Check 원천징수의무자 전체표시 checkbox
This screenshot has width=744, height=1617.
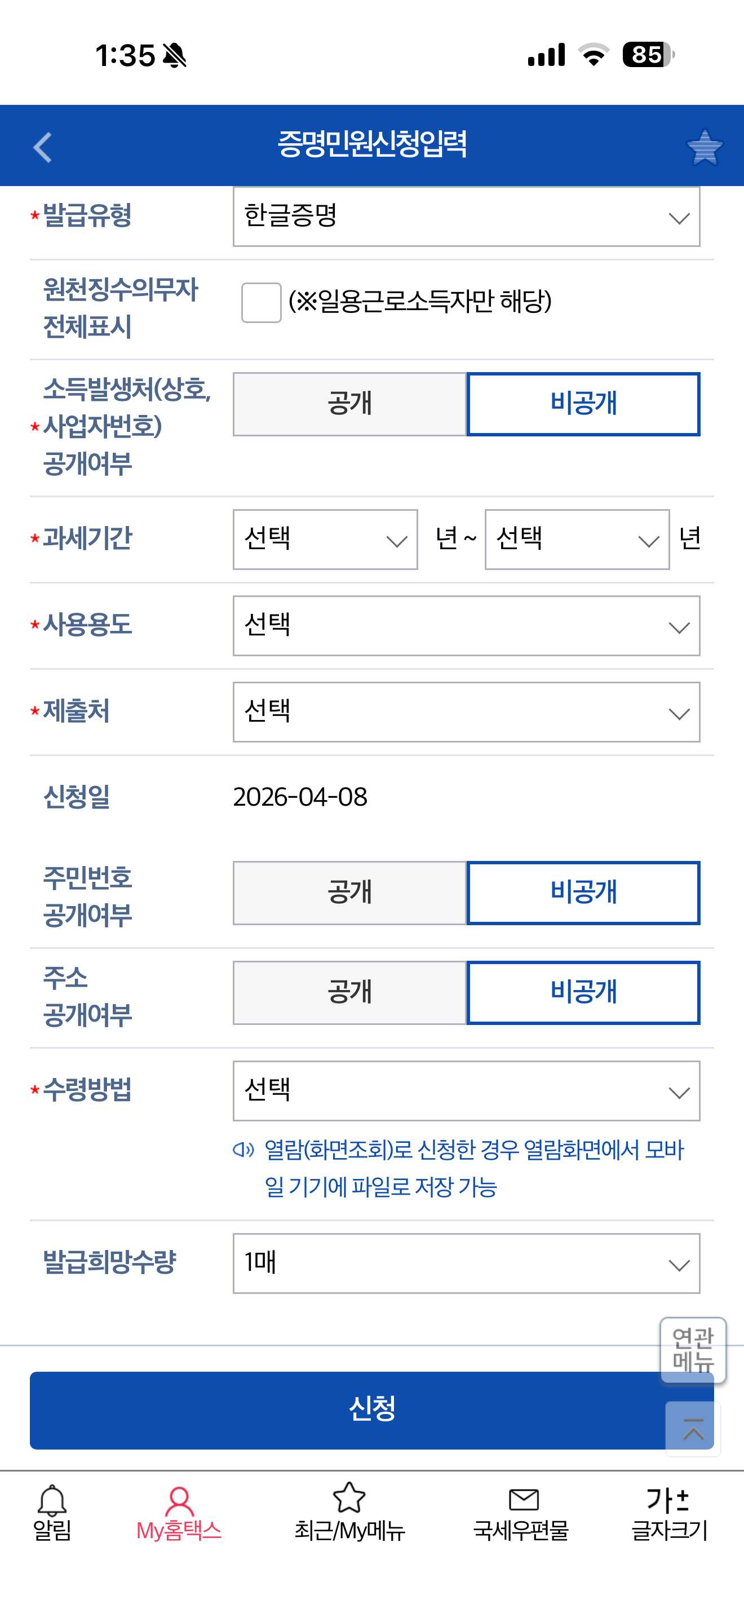point(261,303)
